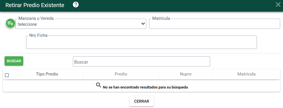
Task: Toggle the select-all checkbox in table header
Action: [7, 75]
